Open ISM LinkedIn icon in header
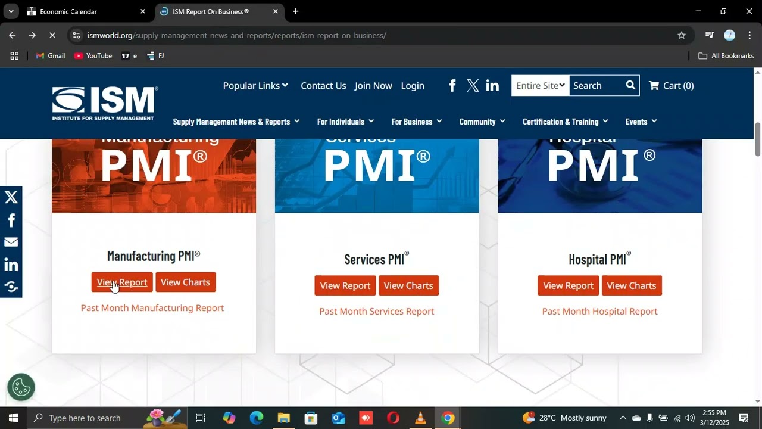Image resolution: width=762 pixels, height=429 pixels. [x=492, y=86]
